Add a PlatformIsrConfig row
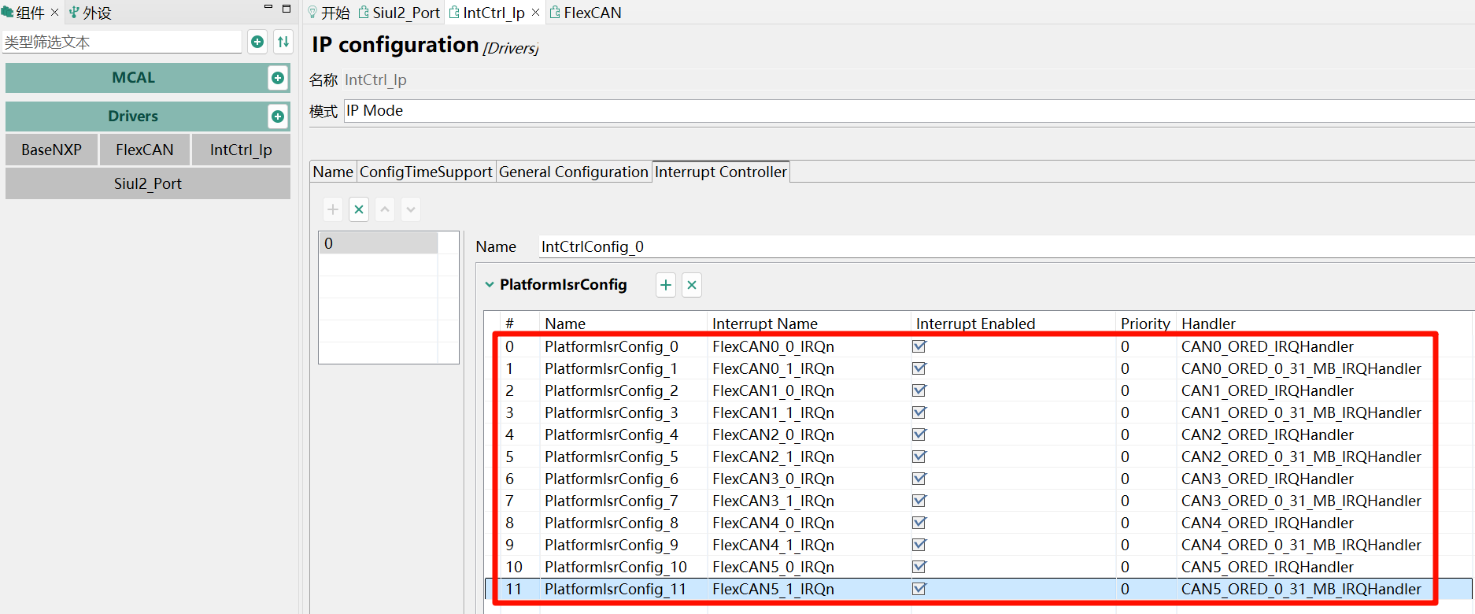1475x614 pixels. tap(666, 285)
